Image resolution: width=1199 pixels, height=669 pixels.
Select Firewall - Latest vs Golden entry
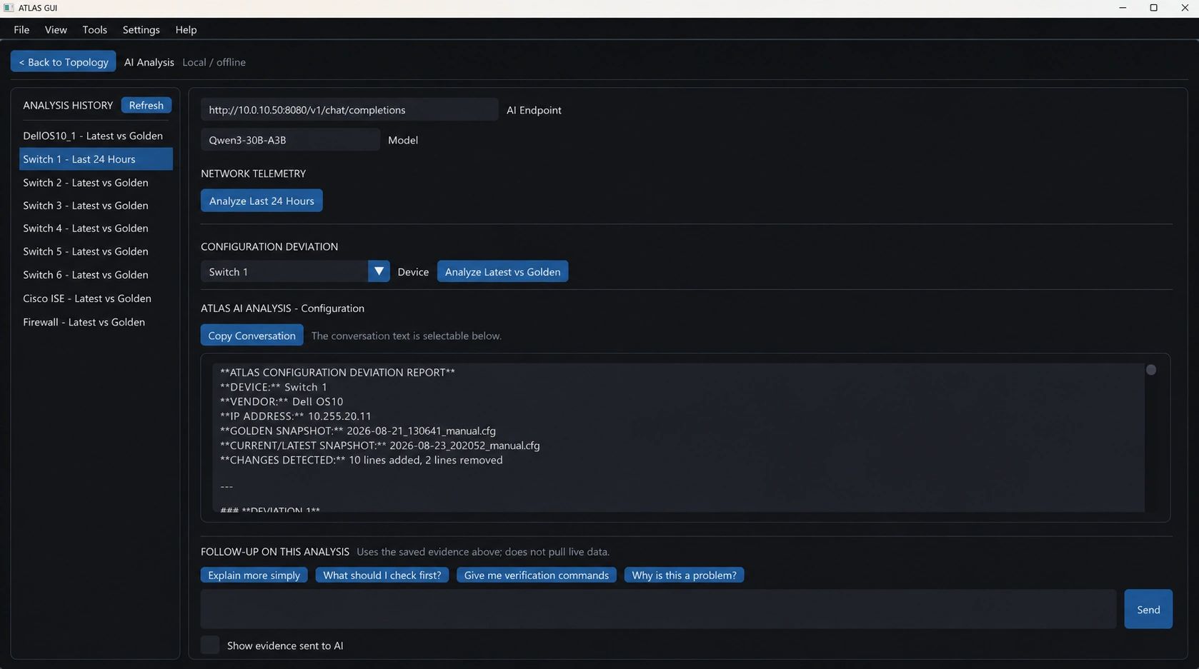click(96, 322)
